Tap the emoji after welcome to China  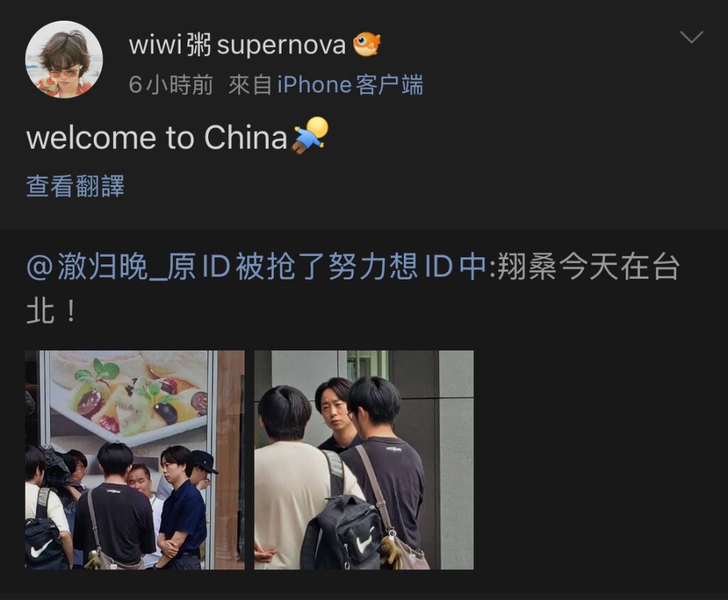(x=310, y=135)
